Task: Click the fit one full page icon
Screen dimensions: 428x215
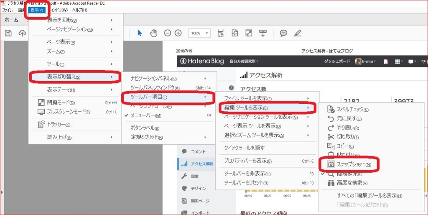Action: [235, 33]
